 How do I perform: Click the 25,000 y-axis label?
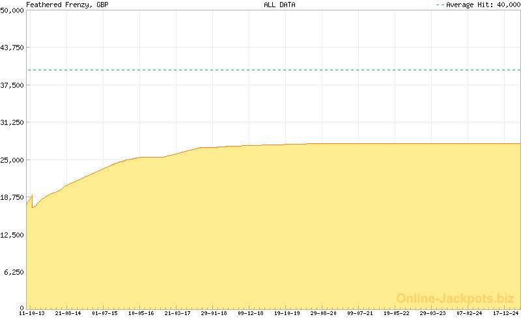12,160
